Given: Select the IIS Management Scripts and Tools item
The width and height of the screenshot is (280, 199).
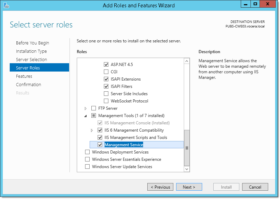Looking at the screenshot, I should click(136, 138).
